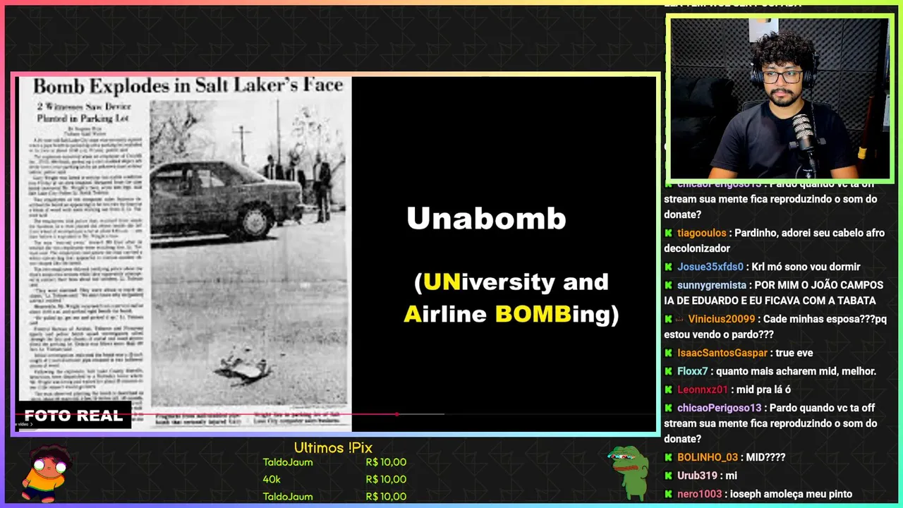Open sunnygremista chat username
Image resolution: width=903 pixels, height=508 pixels.
point(712,285)
